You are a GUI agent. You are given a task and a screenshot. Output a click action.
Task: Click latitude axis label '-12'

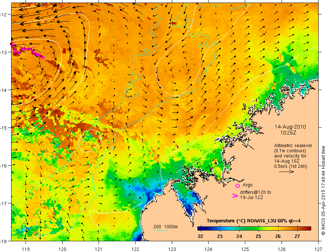click(4, 14)
